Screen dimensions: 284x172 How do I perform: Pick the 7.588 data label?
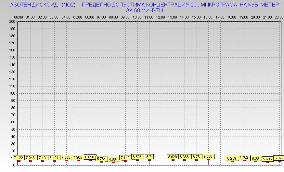pyautogui.click(x=66, y=157)
